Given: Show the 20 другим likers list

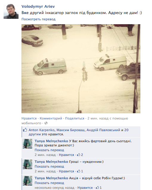Looking at the screenshot, I should click(x=79, y=132).
